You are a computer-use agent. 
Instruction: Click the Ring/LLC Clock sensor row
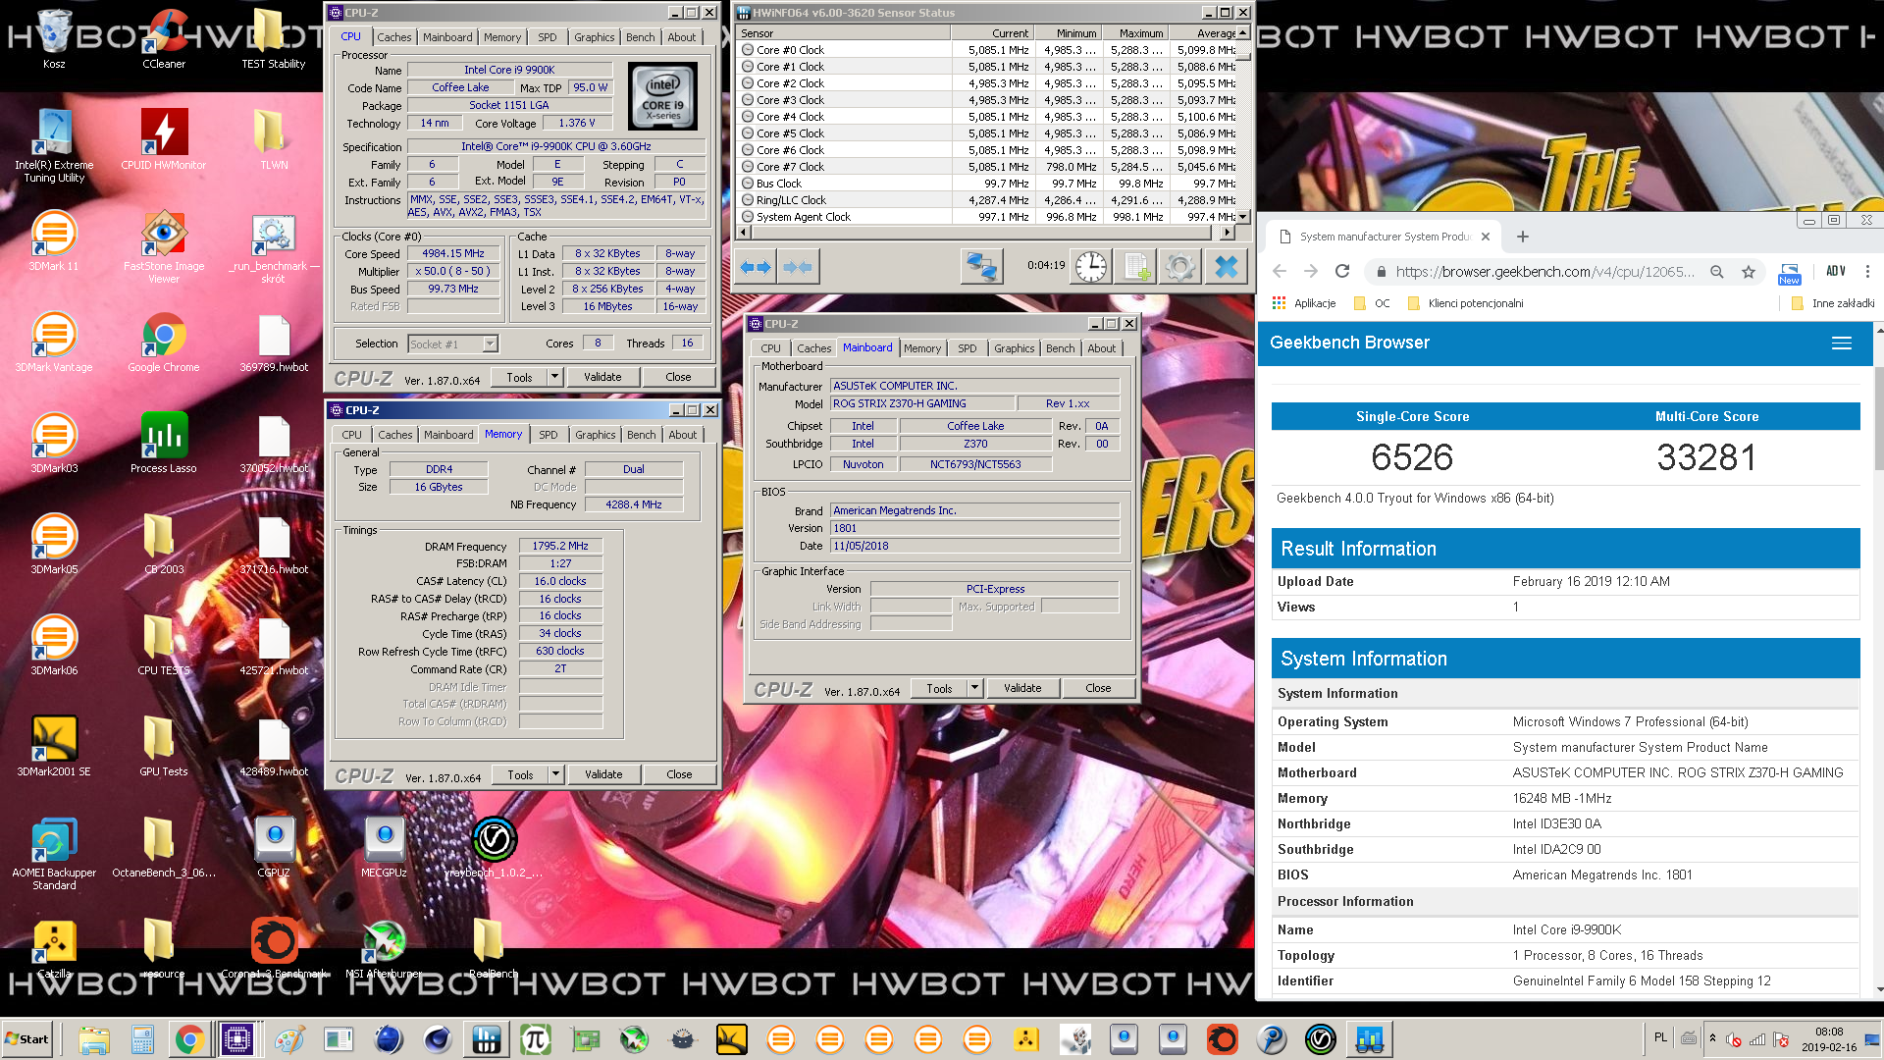(987, 200)
